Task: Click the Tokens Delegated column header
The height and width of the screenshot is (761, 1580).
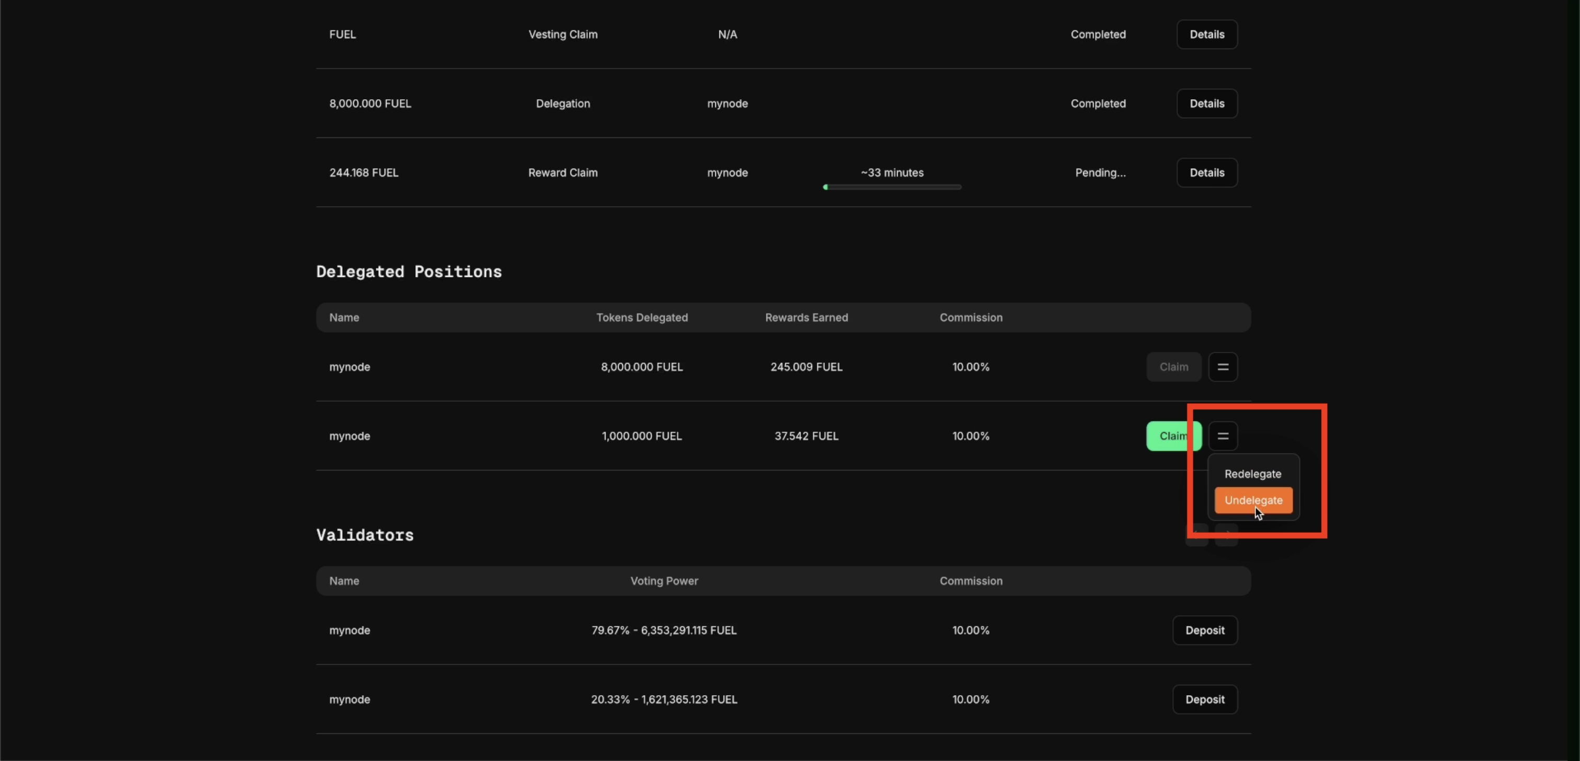Action: 642,318
